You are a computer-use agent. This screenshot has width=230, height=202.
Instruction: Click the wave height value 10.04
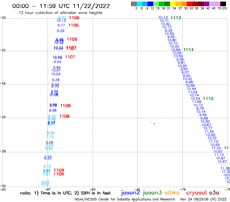pyautogui.click(x=56, y=74)
